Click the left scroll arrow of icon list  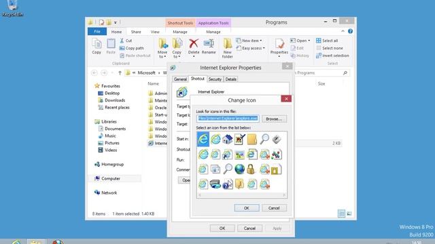click(x=199, y=195)
